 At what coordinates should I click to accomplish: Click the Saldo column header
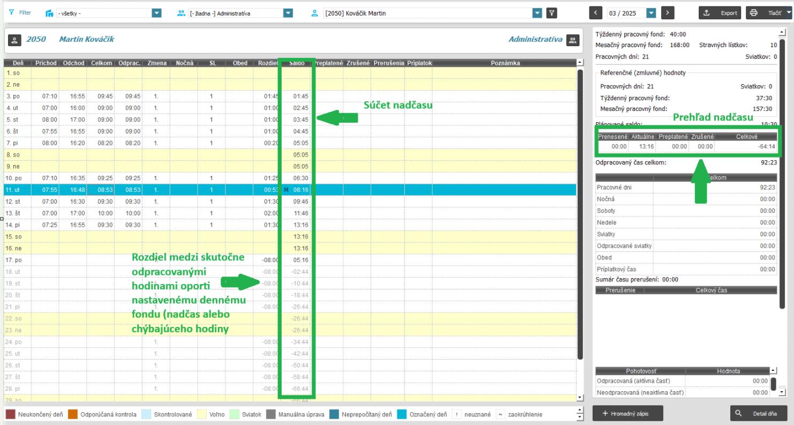click(x=296, y=63)
